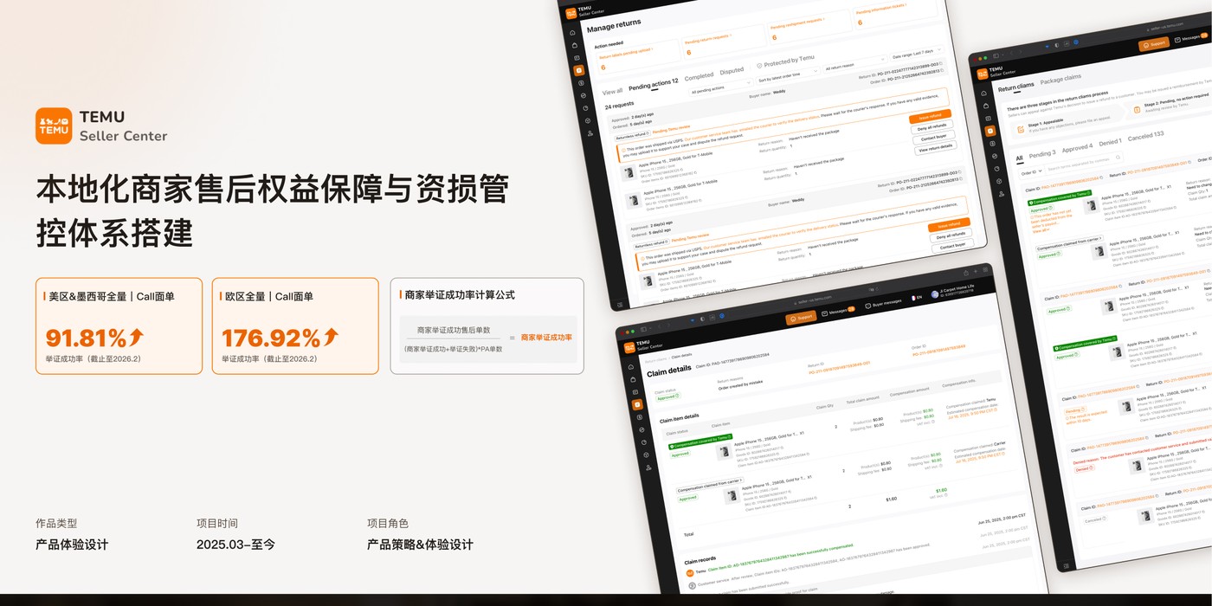Open the dollar icon in Claim details sidebar

(639, 416)
